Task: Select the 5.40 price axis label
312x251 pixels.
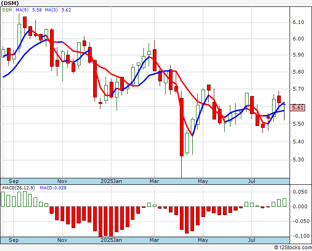Action: (x=299, y=142)
